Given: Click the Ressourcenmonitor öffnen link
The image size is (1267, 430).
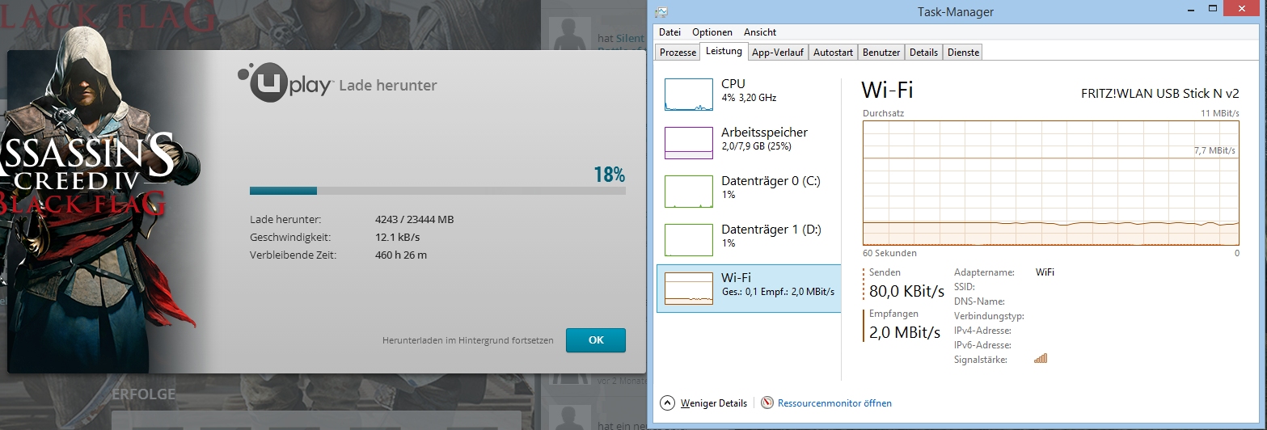Looking at the screenshot, I should coord(834,403).
